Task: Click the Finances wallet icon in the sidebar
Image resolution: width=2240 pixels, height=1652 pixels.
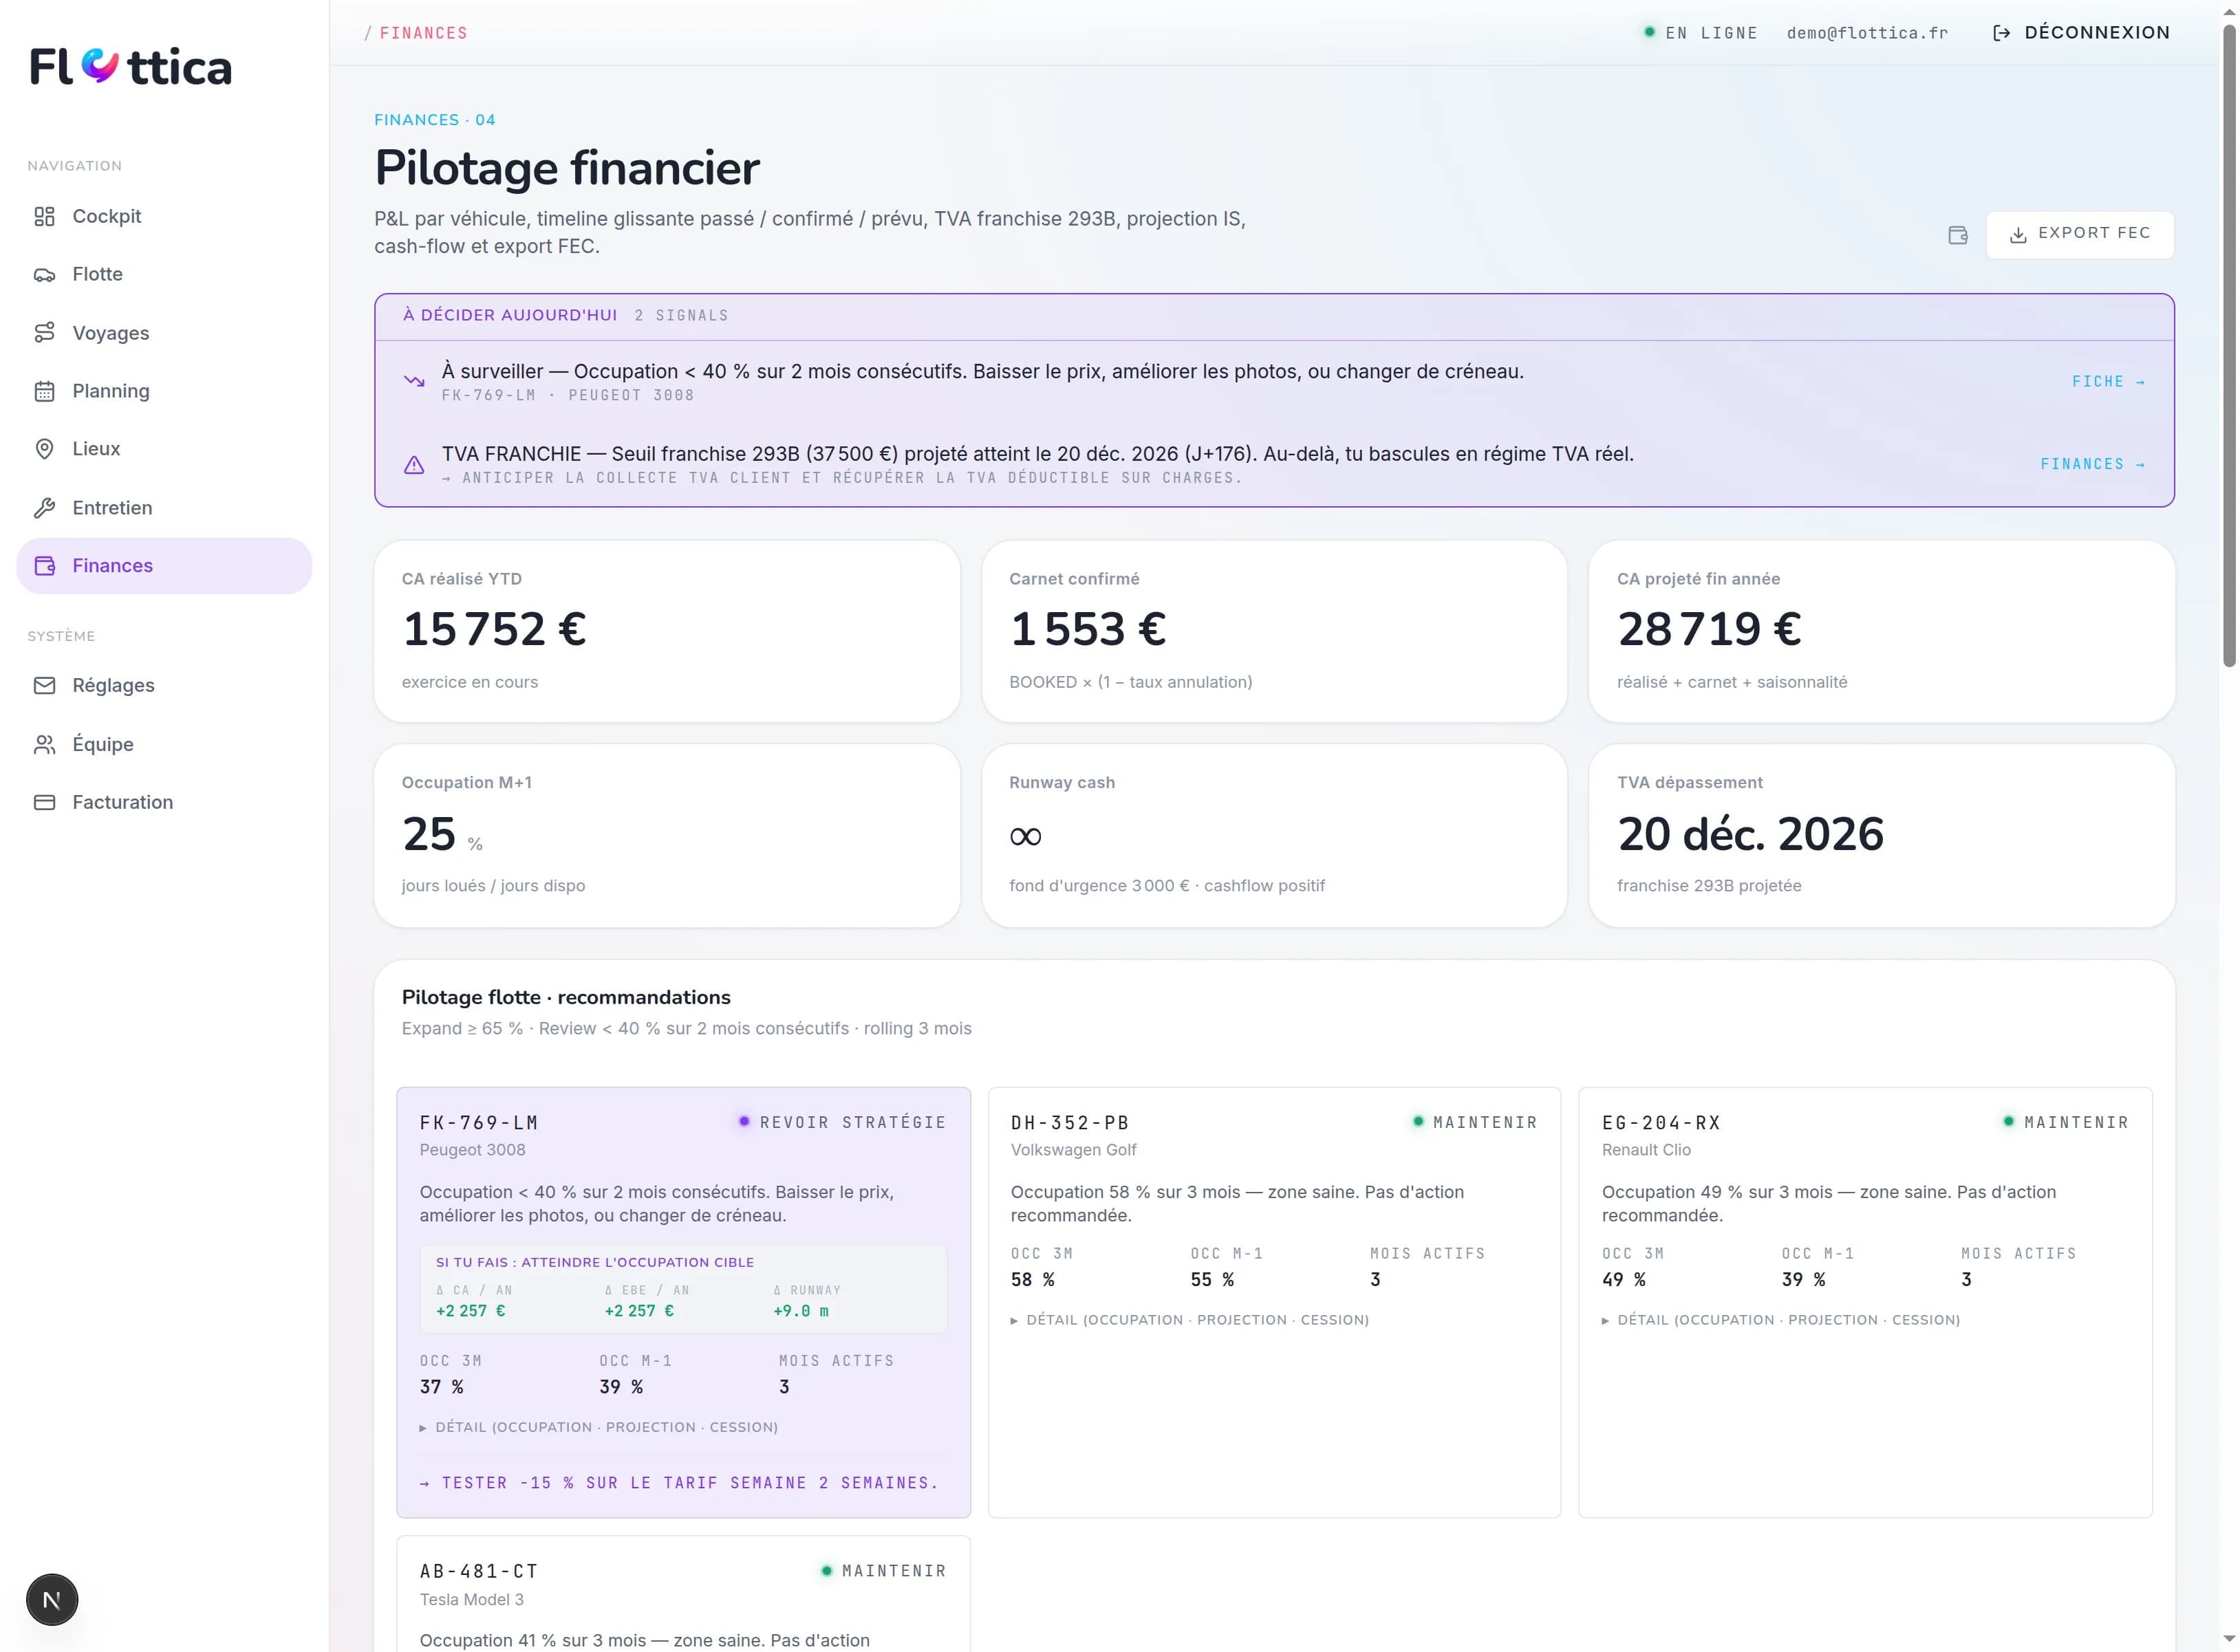Action: [44, 566]
